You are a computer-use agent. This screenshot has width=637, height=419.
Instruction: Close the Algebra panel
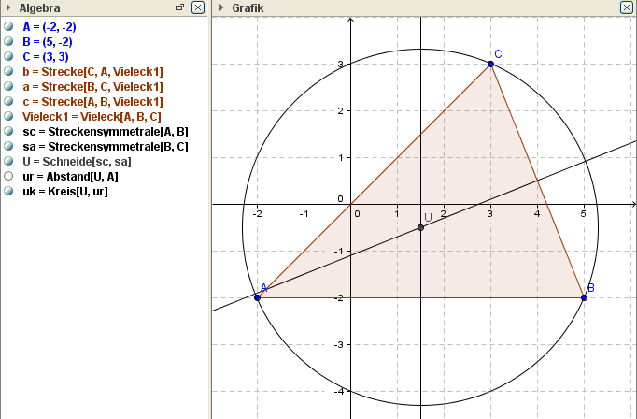(x=197, y=7)
